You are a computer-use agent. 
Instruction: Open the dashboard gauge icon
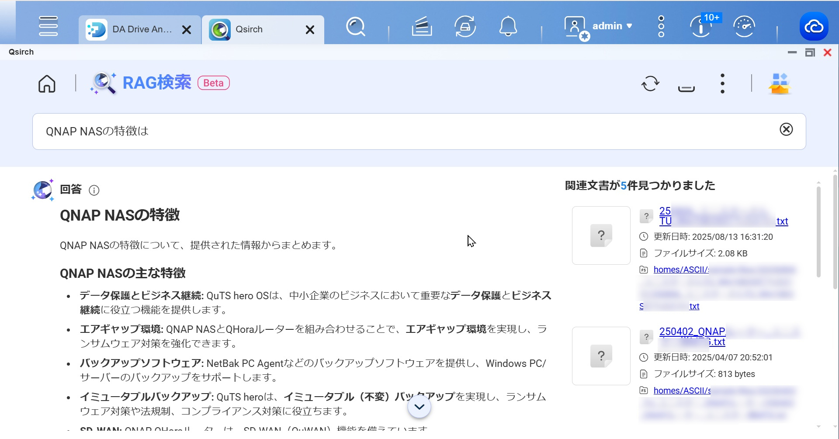(x=744, y=26)
